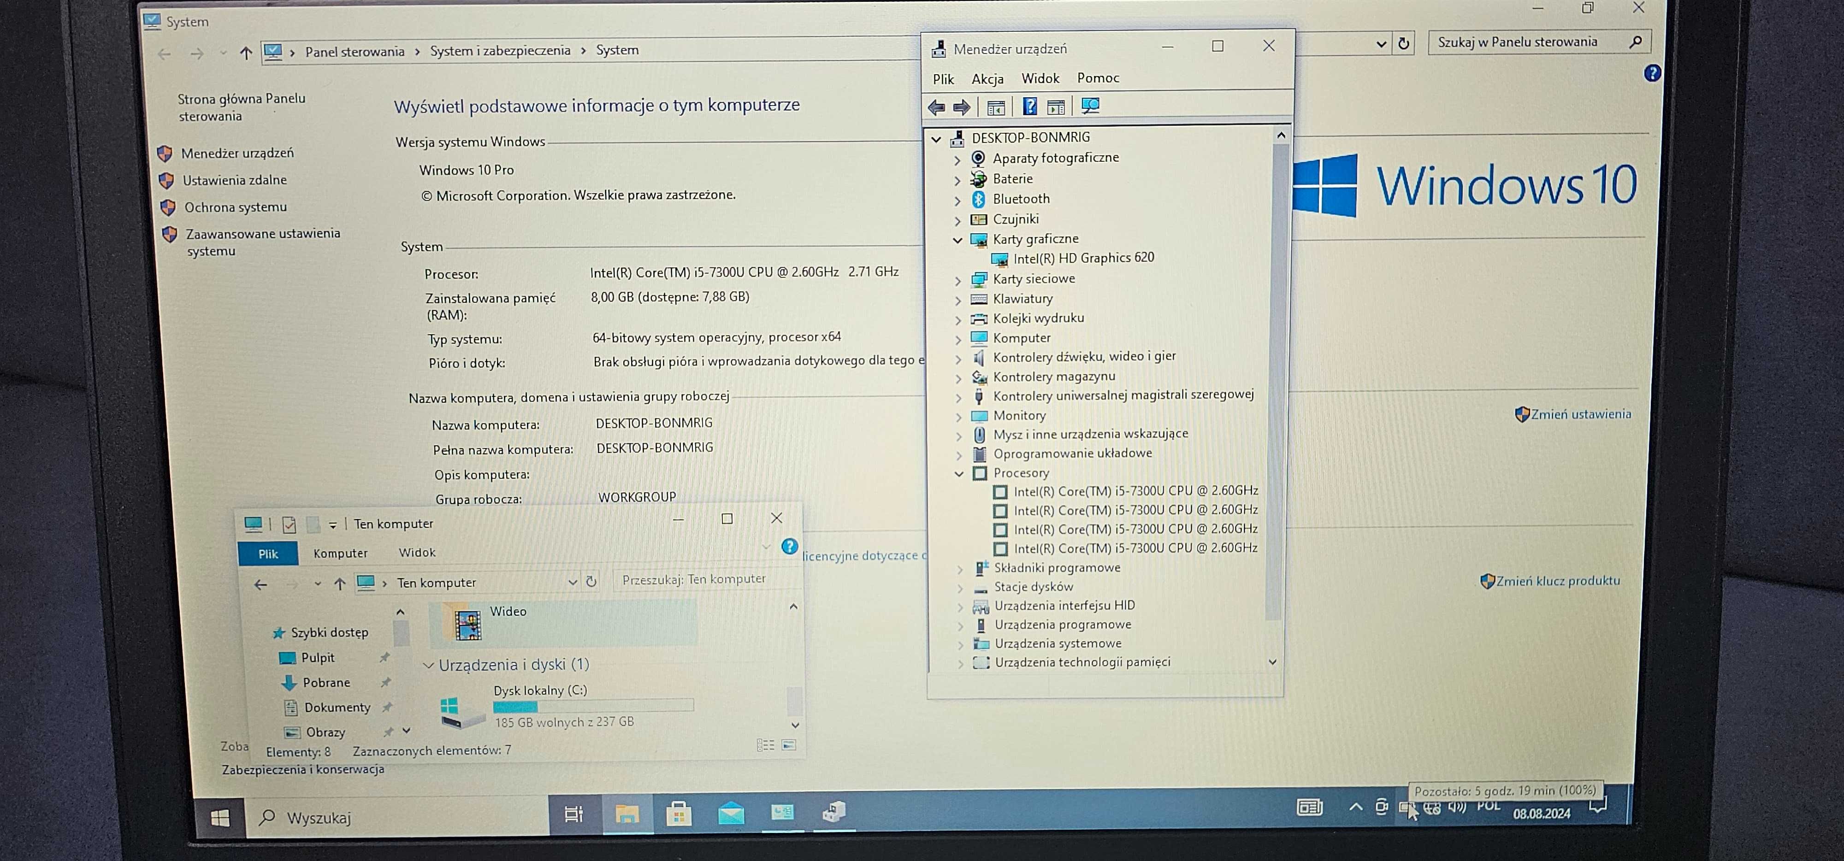Show hidden system tray icons
Image resolution: width=1844 pixels, height=861 pixels.
click(x=1356, y=808)
